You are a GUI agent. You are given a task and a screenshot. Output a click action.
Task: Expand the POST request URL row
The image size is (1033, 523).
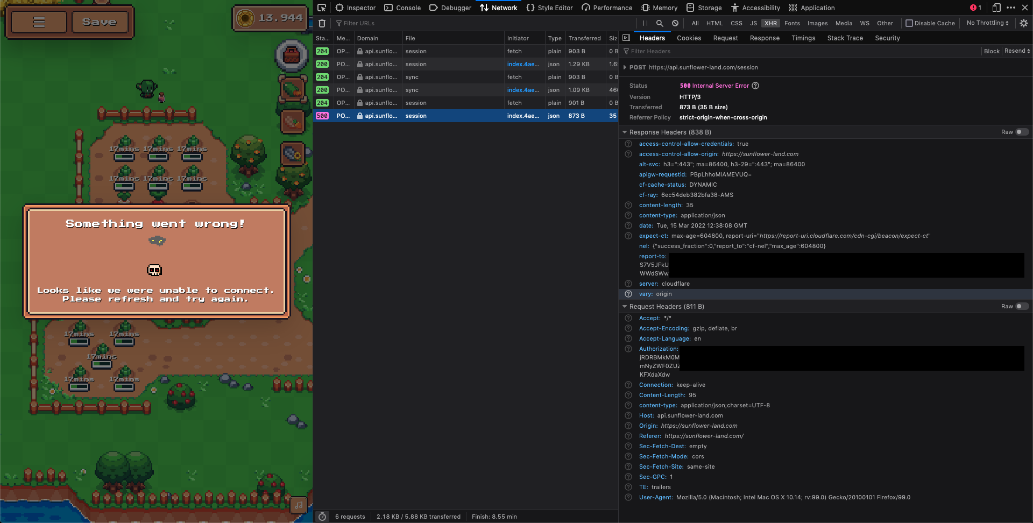coord(625,67)
